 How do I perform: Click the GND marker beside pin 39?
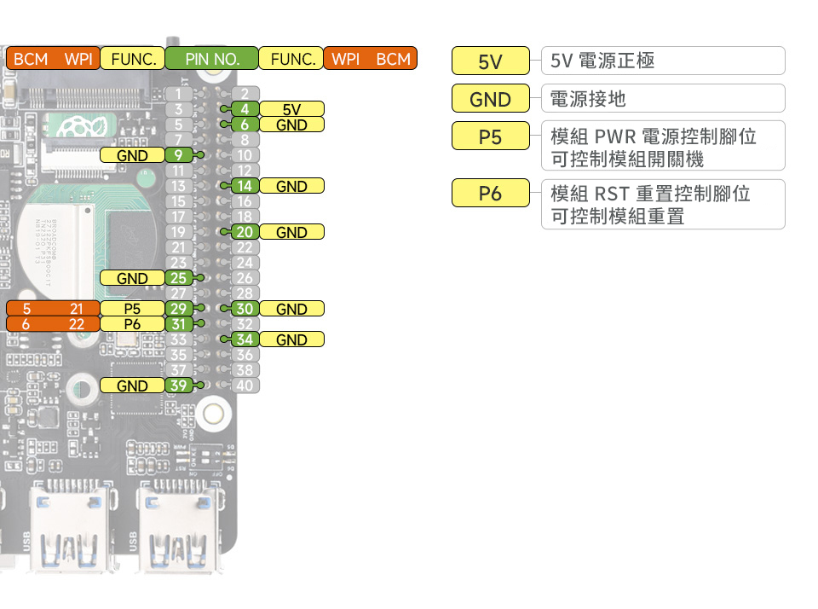(132, 386)
